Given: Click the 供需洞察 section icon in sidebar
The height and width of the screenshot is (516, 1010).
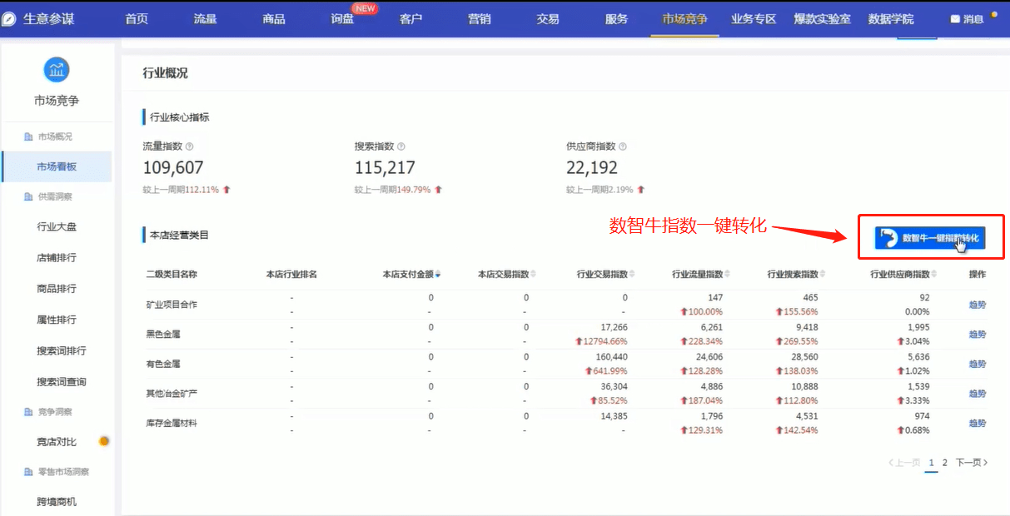Looking at the screenshot, I should pos(29,197).
